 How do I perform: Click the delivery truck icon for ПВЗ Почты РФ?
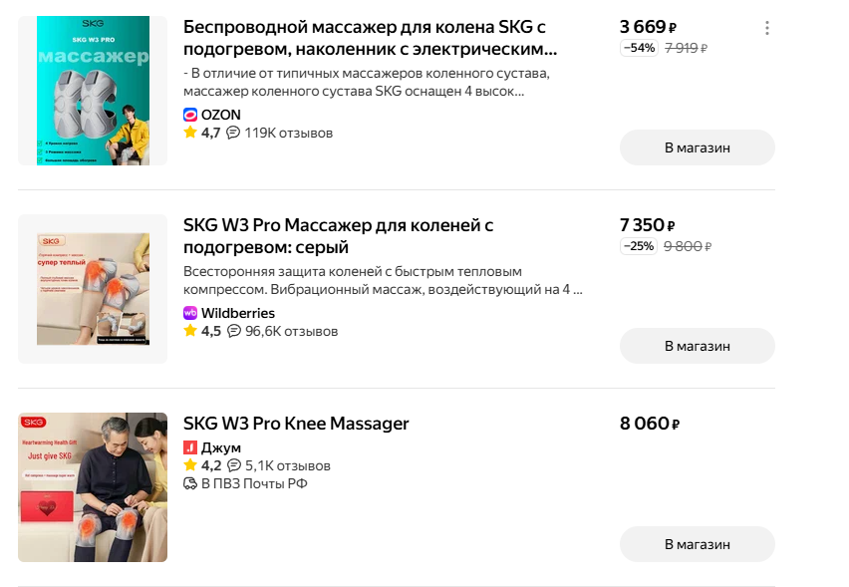(x=190, y=483)
